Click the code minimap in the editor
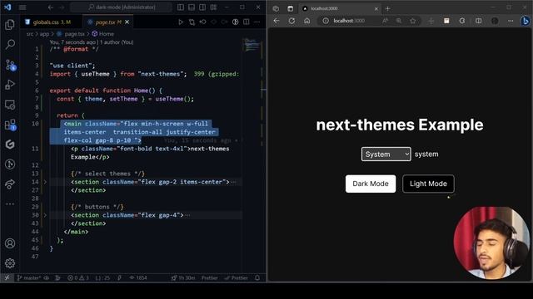Screen dimensions: 533x299 point(252,45)
